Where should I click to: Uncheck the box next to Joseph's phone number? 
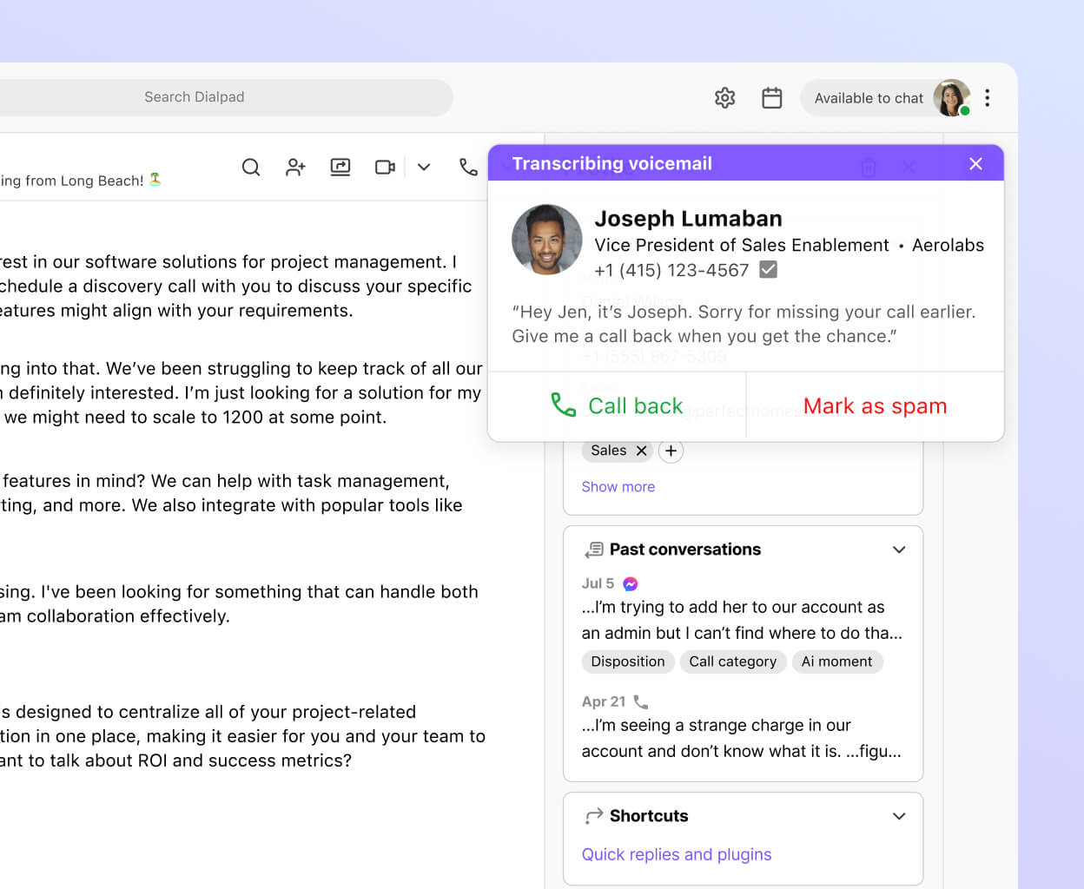click(x=768, y=270)
